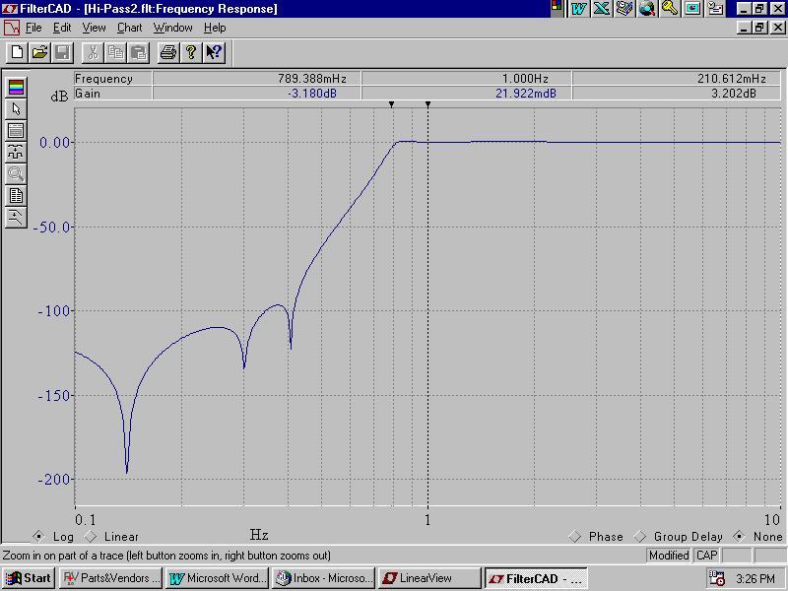This screenshot has height=591, width=788.
Task: Click the Windows Start button
Action: [x=29, y=578]
